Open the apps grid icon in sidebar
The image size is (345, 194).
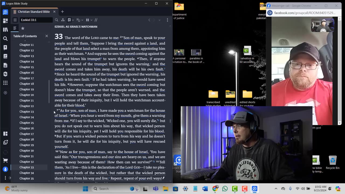(x=5, y=83)
